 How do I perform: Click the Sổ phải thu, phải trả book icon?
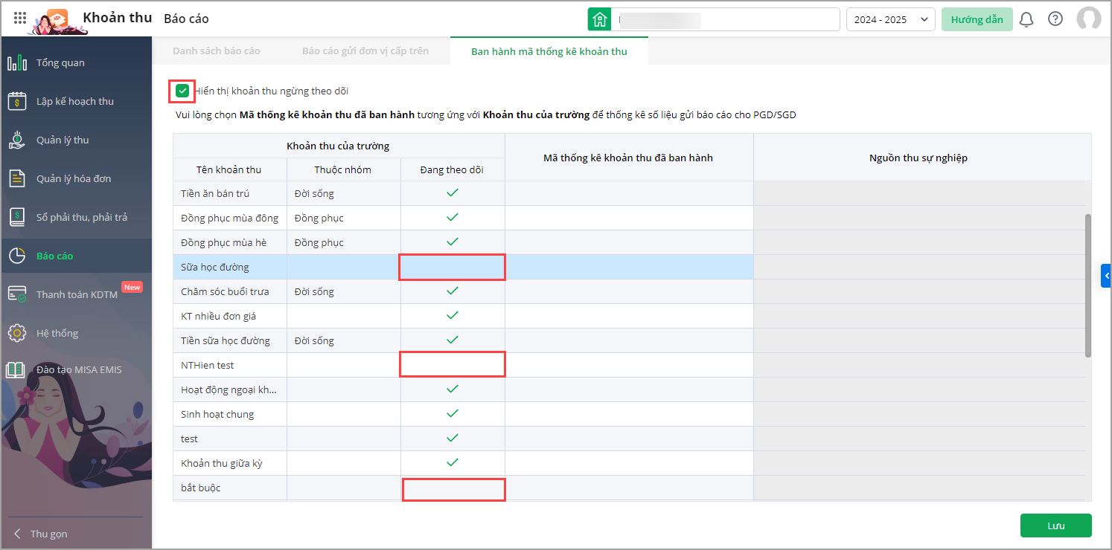tap(17, 218)
